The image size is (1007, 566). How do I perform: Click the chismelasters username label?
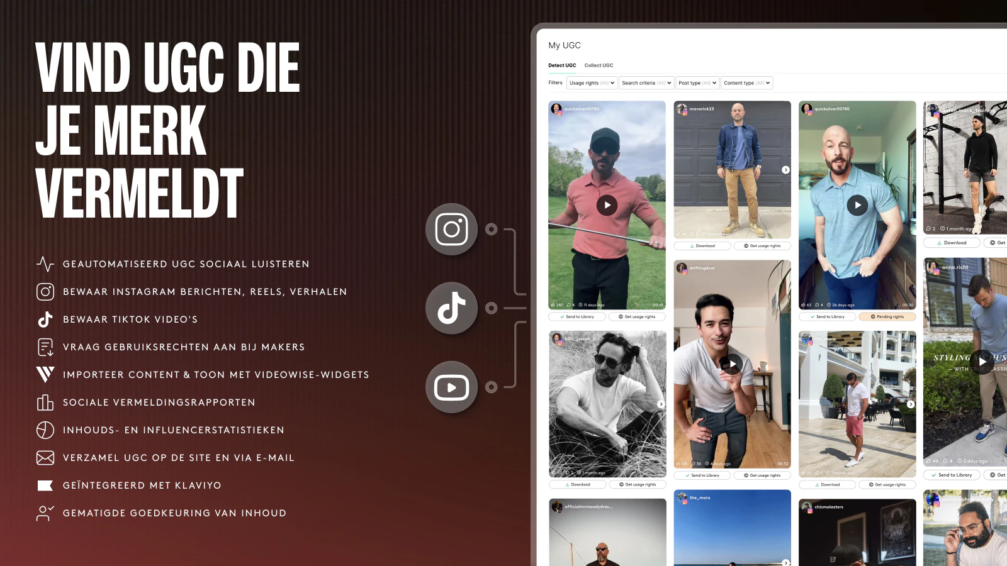[829, 507]
